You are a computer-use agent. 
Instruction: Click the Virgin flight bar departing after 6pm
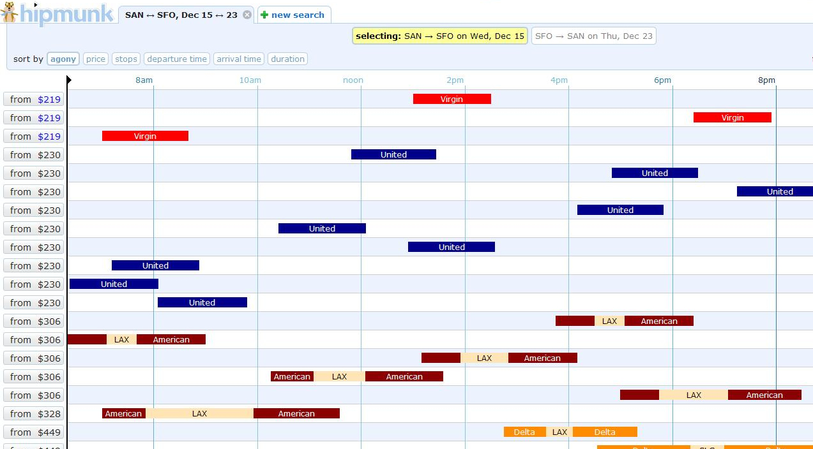tap(733, 117)
